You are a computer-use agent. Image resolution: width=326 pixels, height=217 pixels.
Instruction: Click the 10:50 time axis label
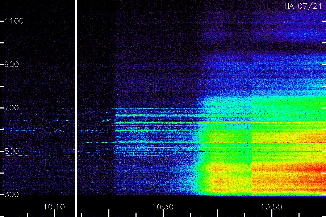point(272,207)
